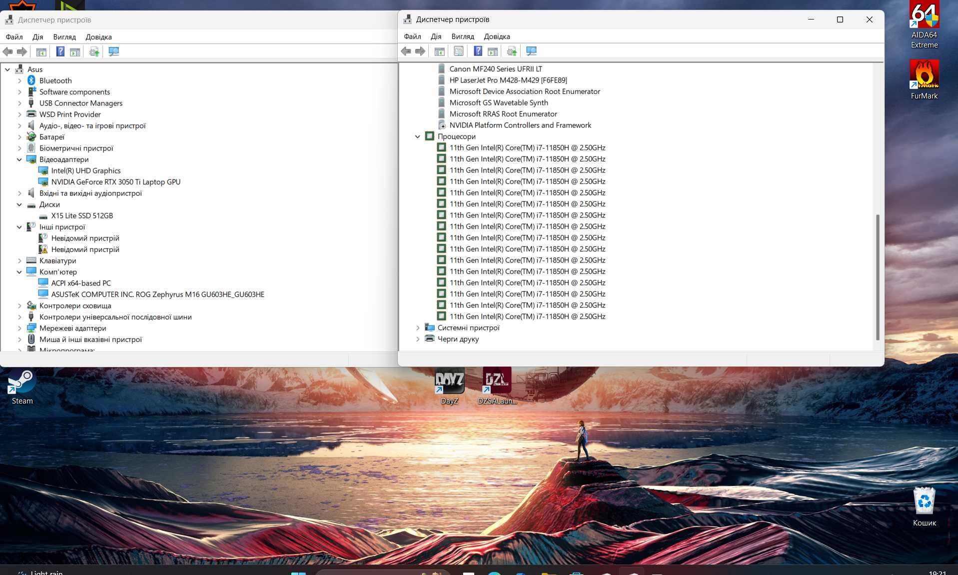Collapse the Диски category

point(19,204)
